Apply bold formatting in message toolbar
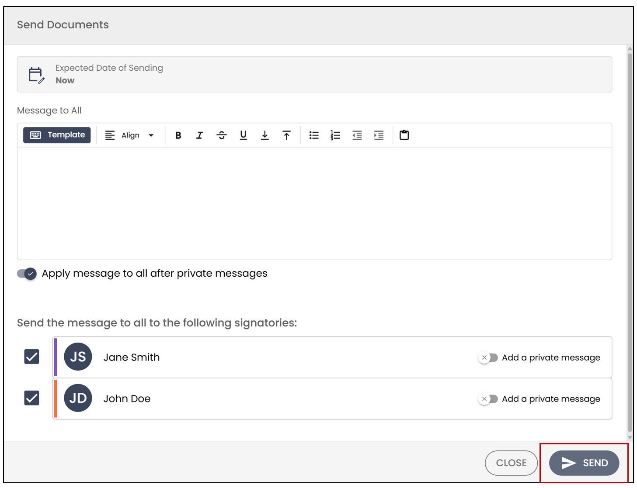This screenshot has width=637, height=488. [x=178, y=135]
